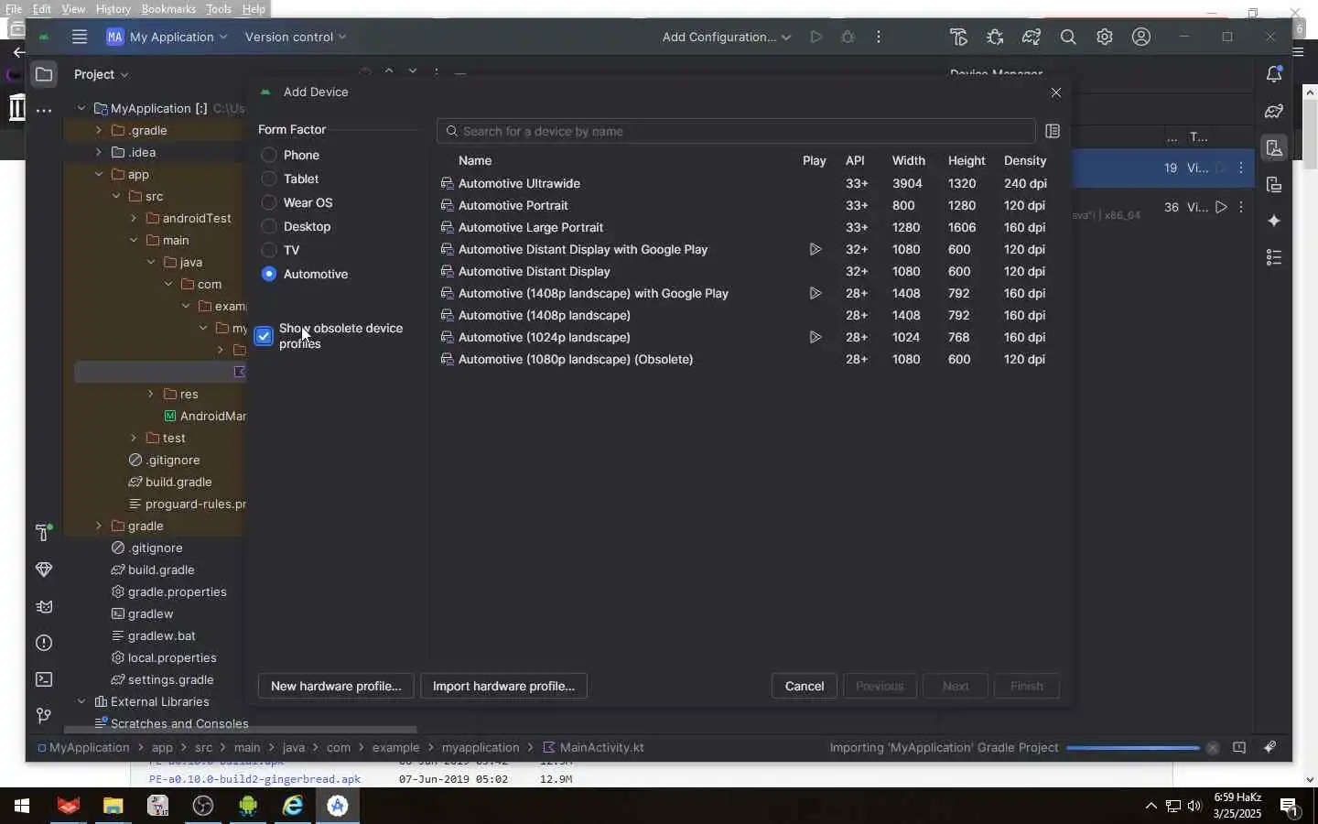The height and width of the screenshot is (824, 1318).
Task: Expand the res folder
Action: (x=151, y=395)
